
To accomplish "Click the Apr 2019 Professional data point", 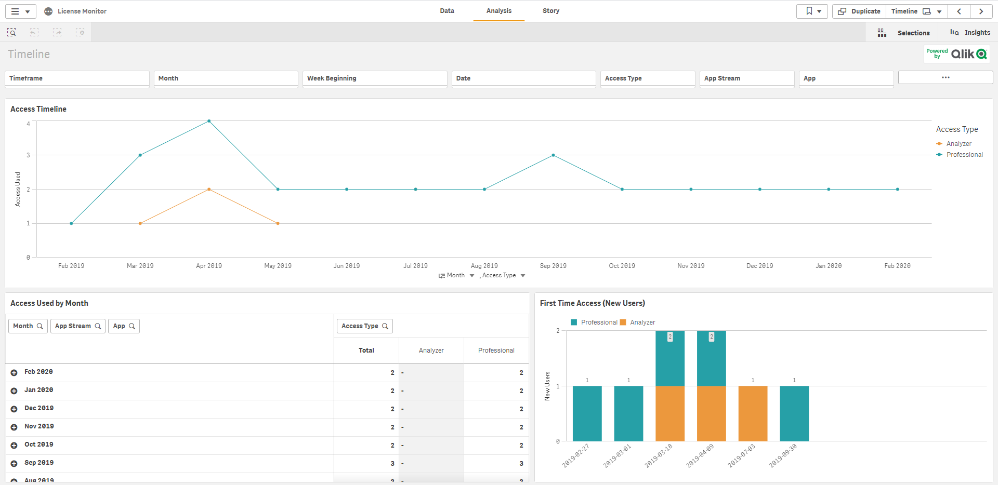I will 209,121.
